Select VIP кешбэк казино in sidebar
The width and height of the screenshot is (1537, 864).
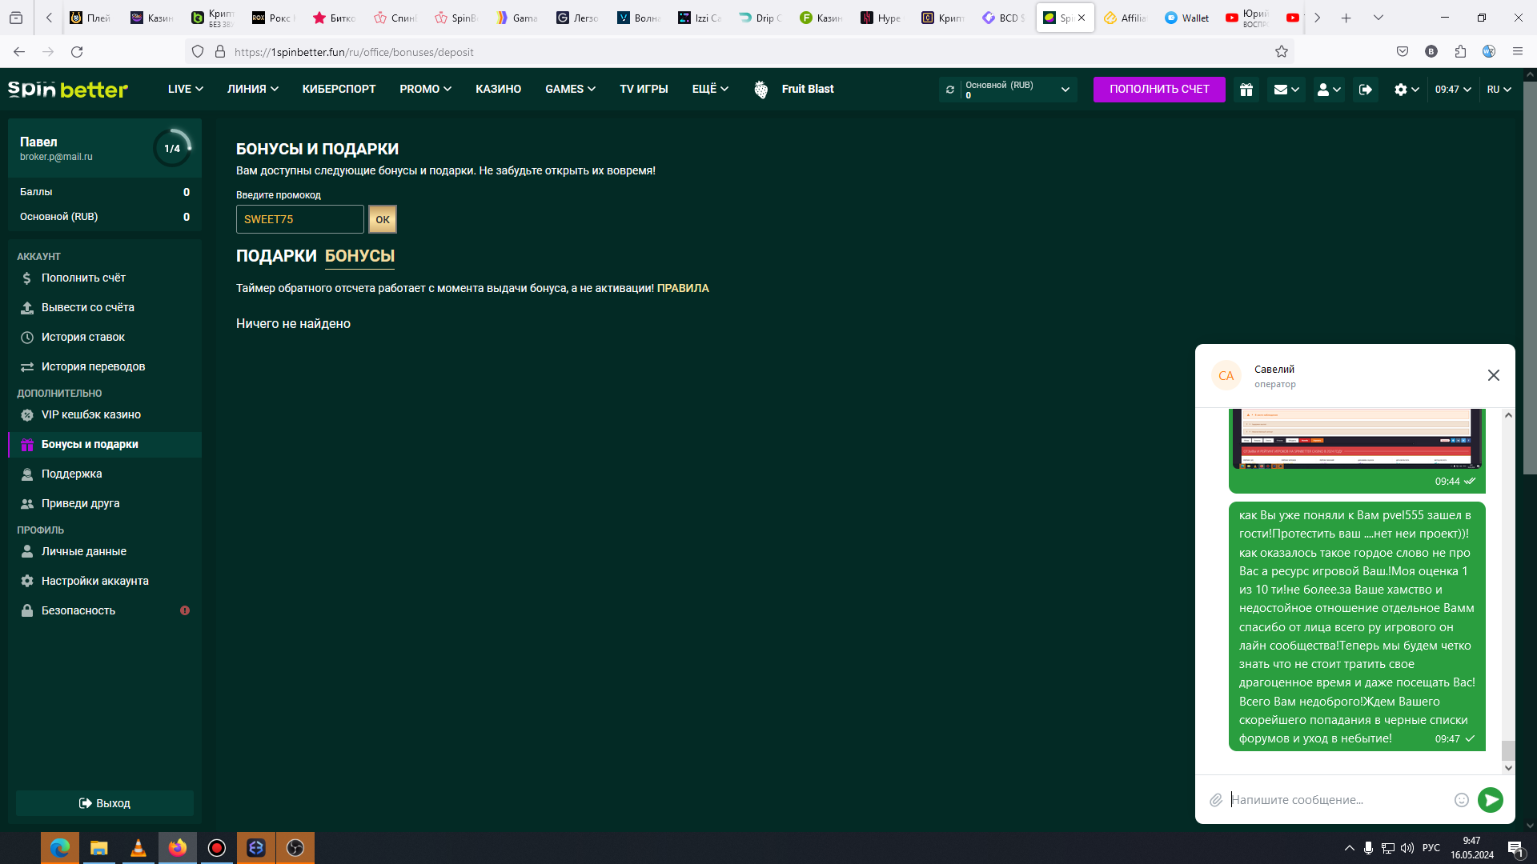(90, 415)
